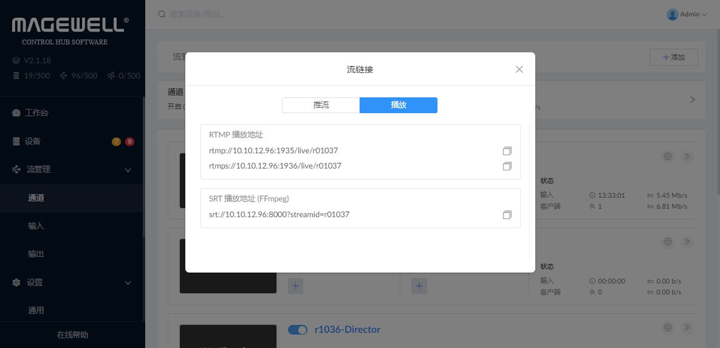720x348 pixels.
Task: Toggle the r1036-Director channel switch
Action: (x=298, y=330)
